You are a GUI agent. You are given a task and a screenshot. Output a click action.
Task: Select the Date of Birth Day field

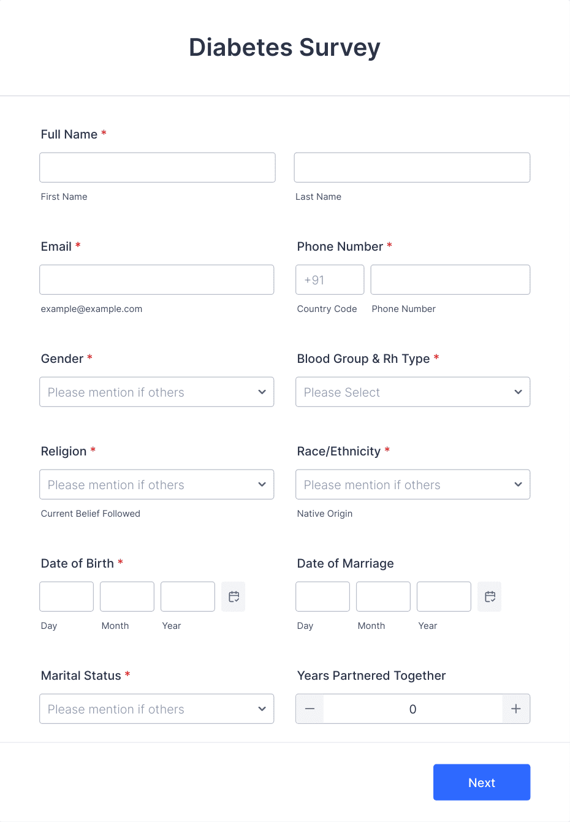tap(66, 596)
